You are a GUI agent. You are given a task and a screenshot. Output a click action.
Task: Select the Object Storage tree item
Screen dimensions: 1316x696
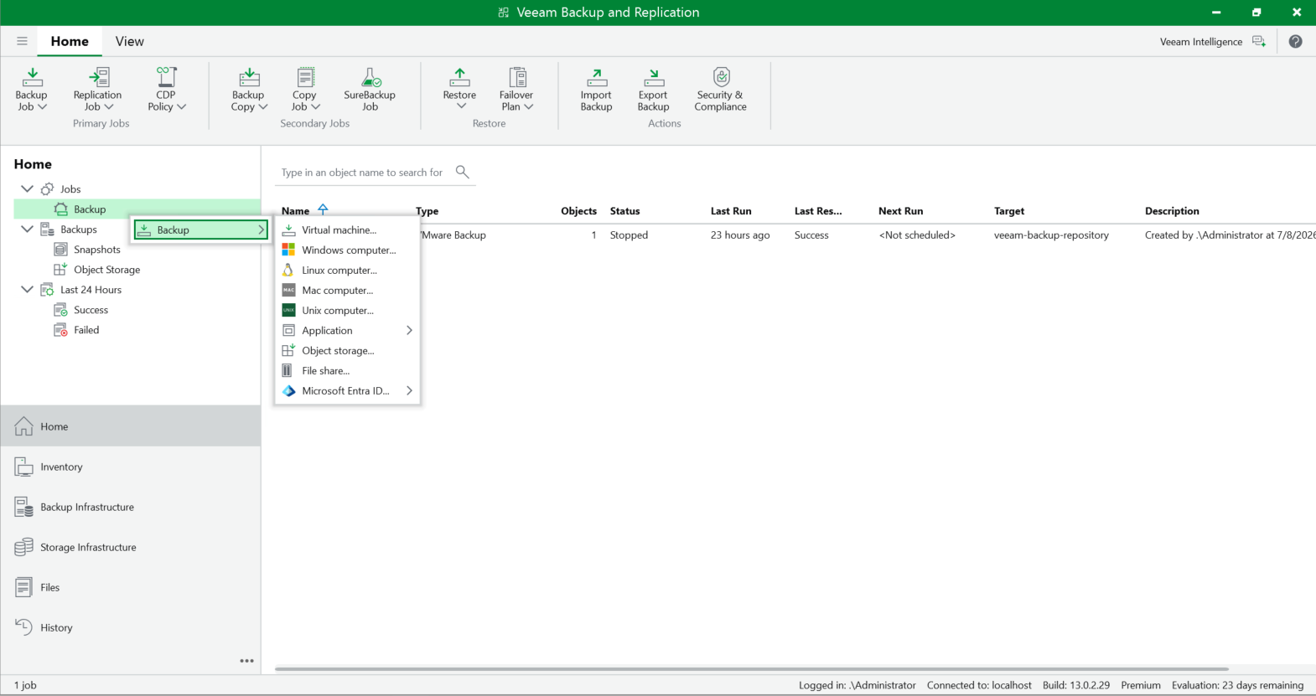pos(106,270)
